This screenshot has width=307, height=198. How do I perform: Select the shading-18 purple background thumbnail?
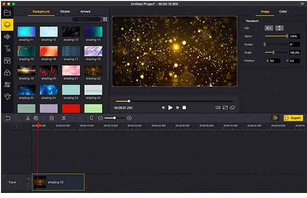click(x=93, y=51)
